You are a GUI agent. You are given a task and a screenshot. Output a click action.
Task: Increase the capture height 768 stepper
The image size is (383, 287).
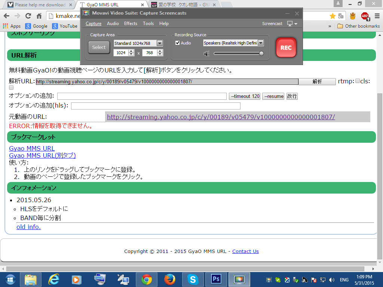(x=160, y=51)
